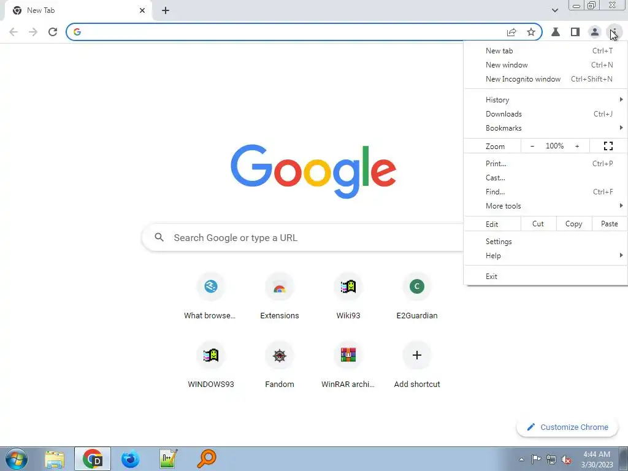Select Find... in the menu
The height and width of the screenshot is (471, 628).
545,192
